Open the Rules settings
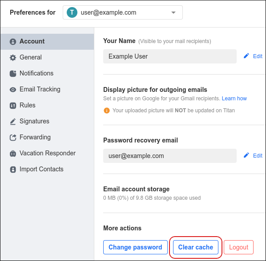Viewport: 266px width, 261px height. point(47,106)
